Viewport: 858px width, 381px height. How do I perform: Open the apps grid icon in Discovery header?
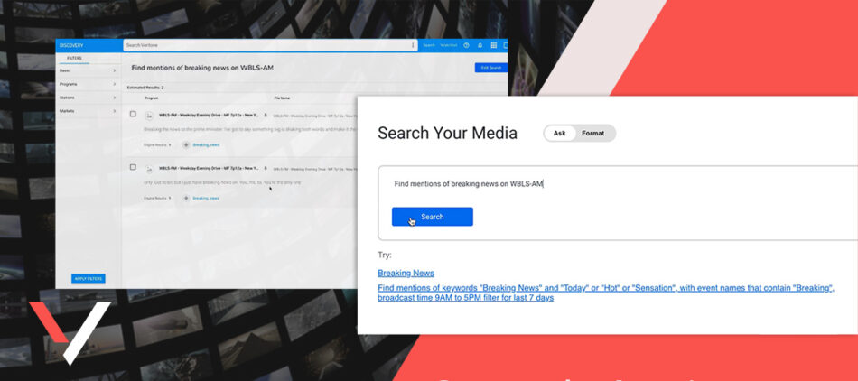click(x=493, y=45)
